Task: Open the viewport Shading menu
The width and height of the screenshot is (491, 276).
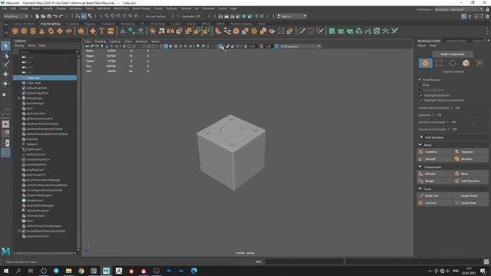Action: point(100,41)
